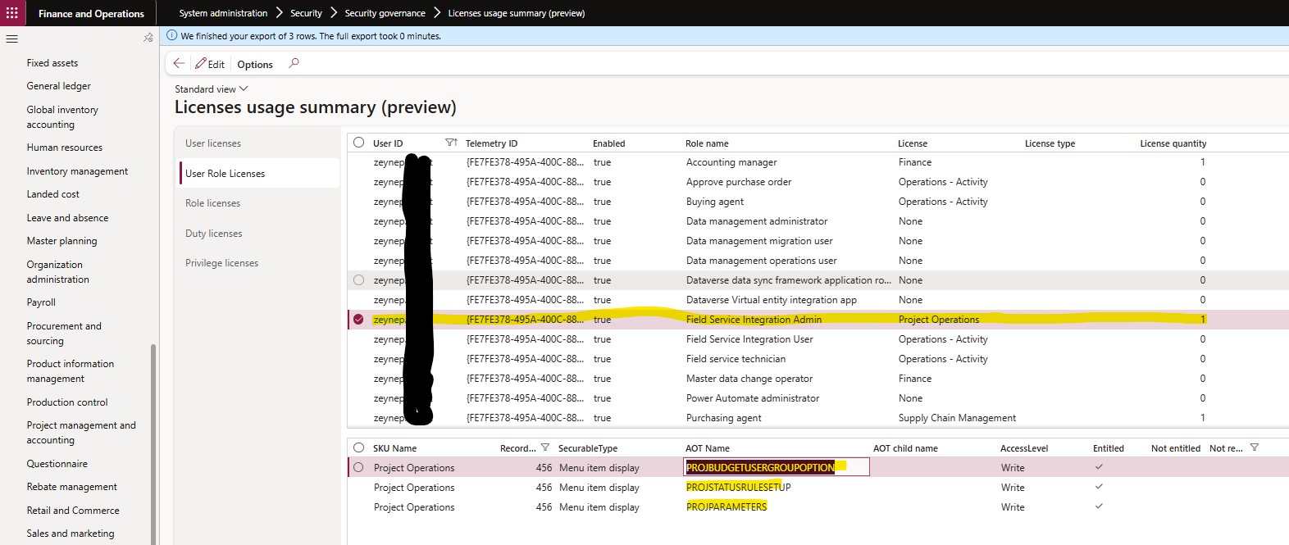This screenshot has width=1289, height=545.
Task: Click the Entitled checkmark for PROJPARAMETERS row
Action: coord(1099,506)
